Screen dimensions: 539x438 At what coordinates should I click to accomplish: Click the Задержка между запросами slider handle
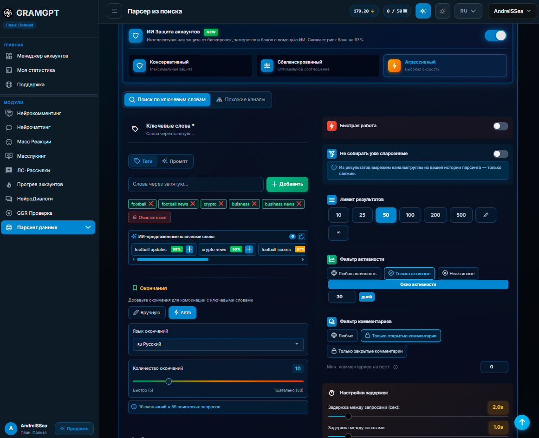(348, 416)
